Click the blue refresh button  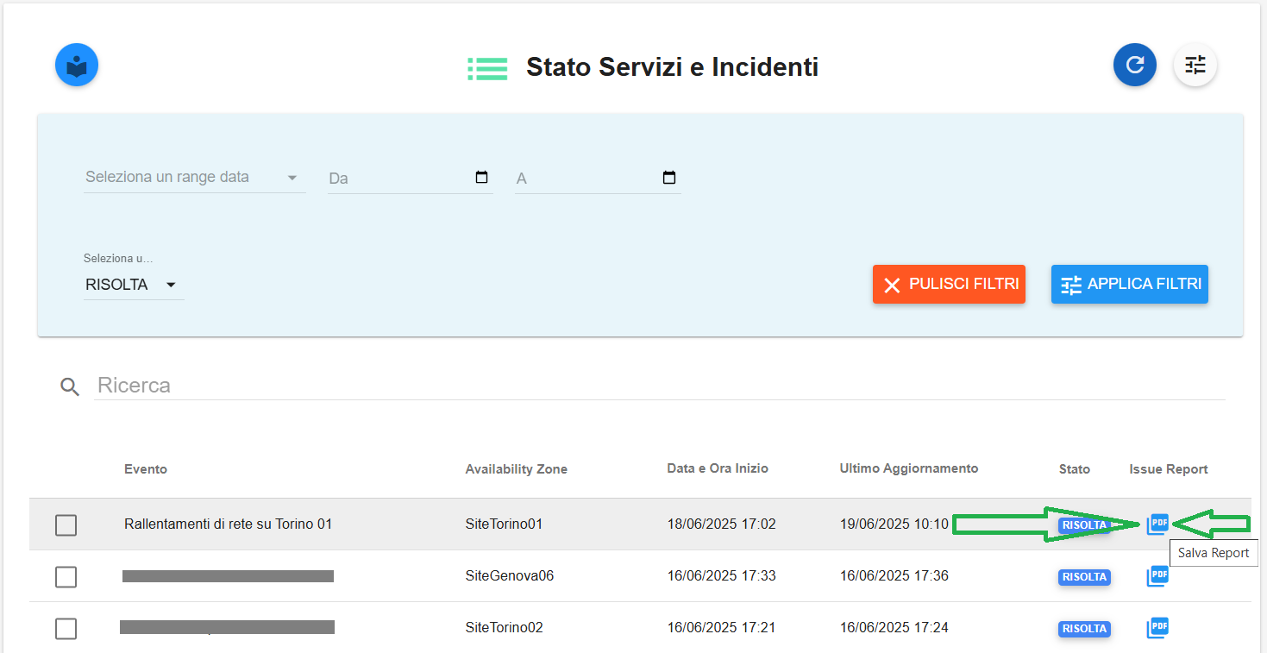[x=1135, y=66]
